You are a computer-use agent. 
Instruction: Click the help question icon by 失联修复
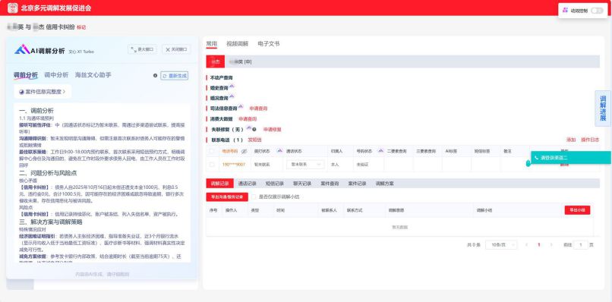pyautogui.click(x=254, y=129)
